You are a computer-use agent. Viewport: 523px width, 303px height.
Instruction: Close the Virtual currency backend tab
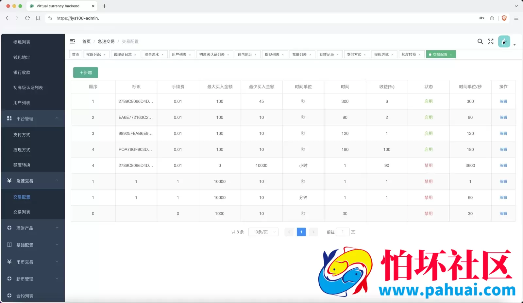point(93,6)
